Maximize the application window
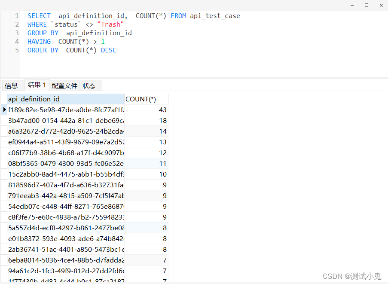Image resolution: width=388 pixels, height=284 pixels. tap(367, 5)
